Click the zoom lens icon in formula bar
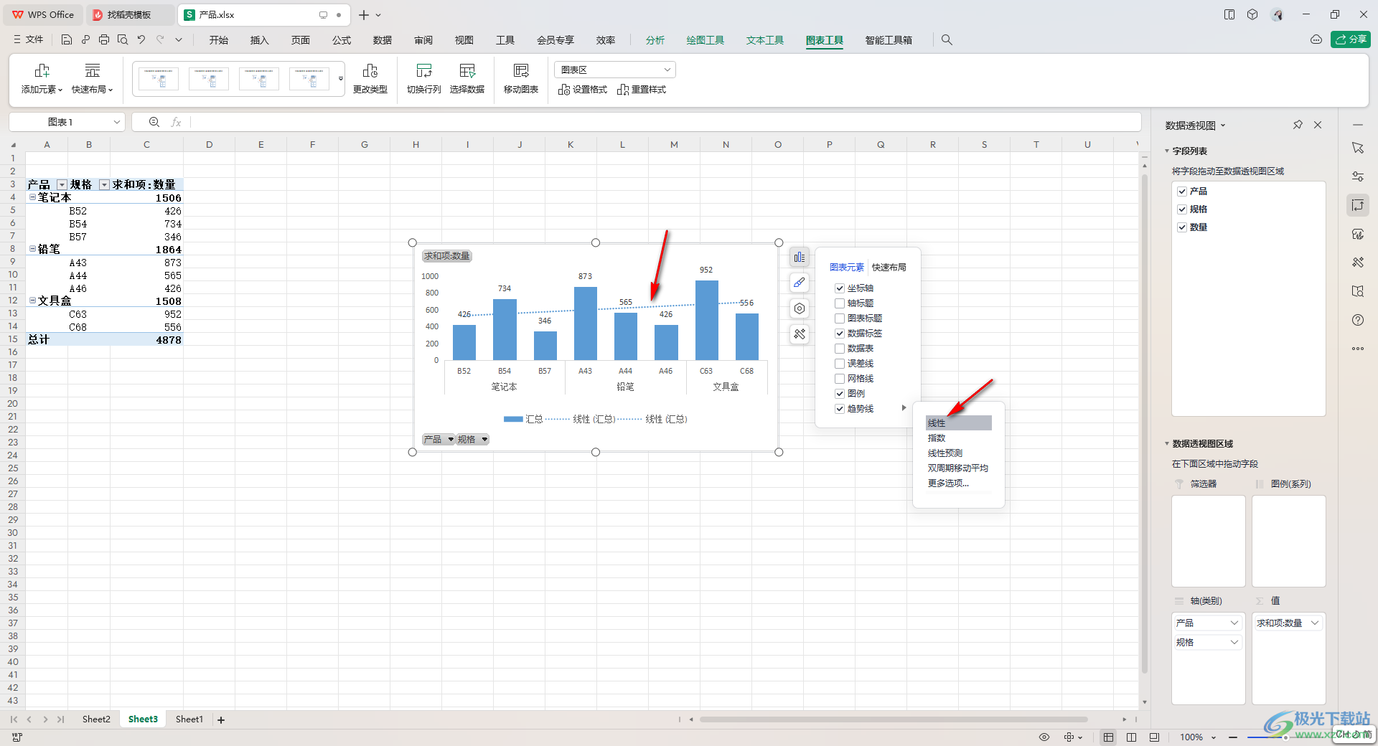 (154, 123)
